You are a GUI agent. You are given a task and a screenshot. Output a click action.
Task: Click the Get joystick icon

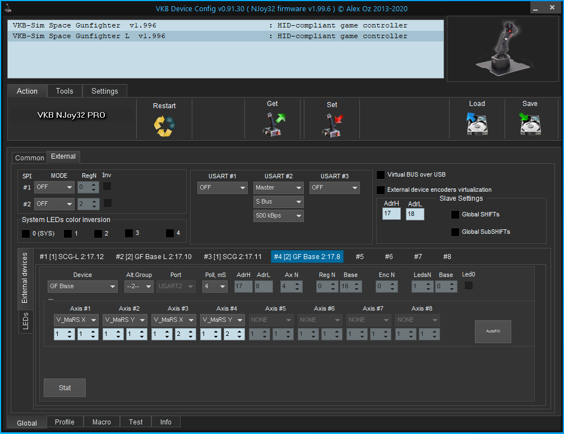point(273,124)
